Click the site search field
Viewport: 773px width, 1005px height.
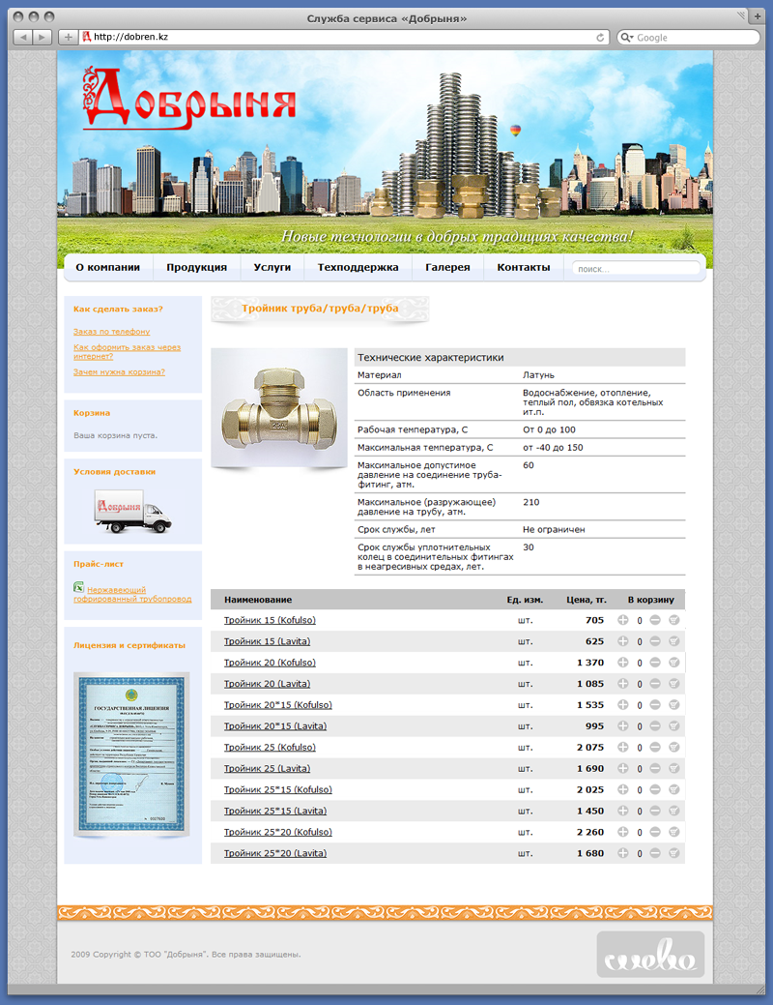point(635,269)
